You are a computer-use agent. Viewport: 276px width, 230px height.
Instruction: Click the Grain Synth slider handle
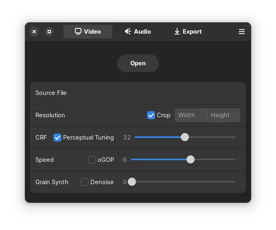tap(132, 182)
